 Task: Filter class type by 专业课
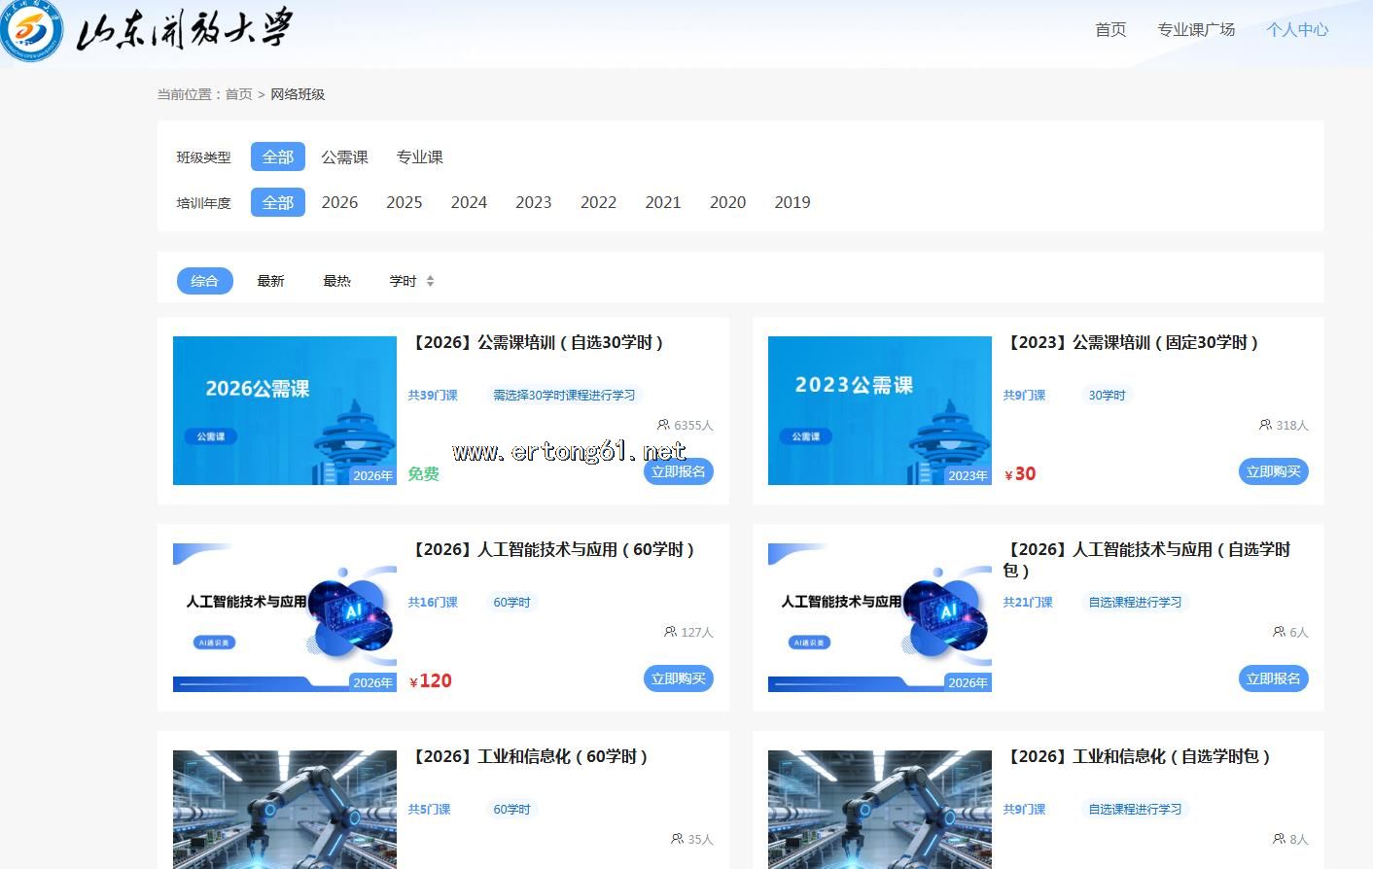(x=419, y=156)
